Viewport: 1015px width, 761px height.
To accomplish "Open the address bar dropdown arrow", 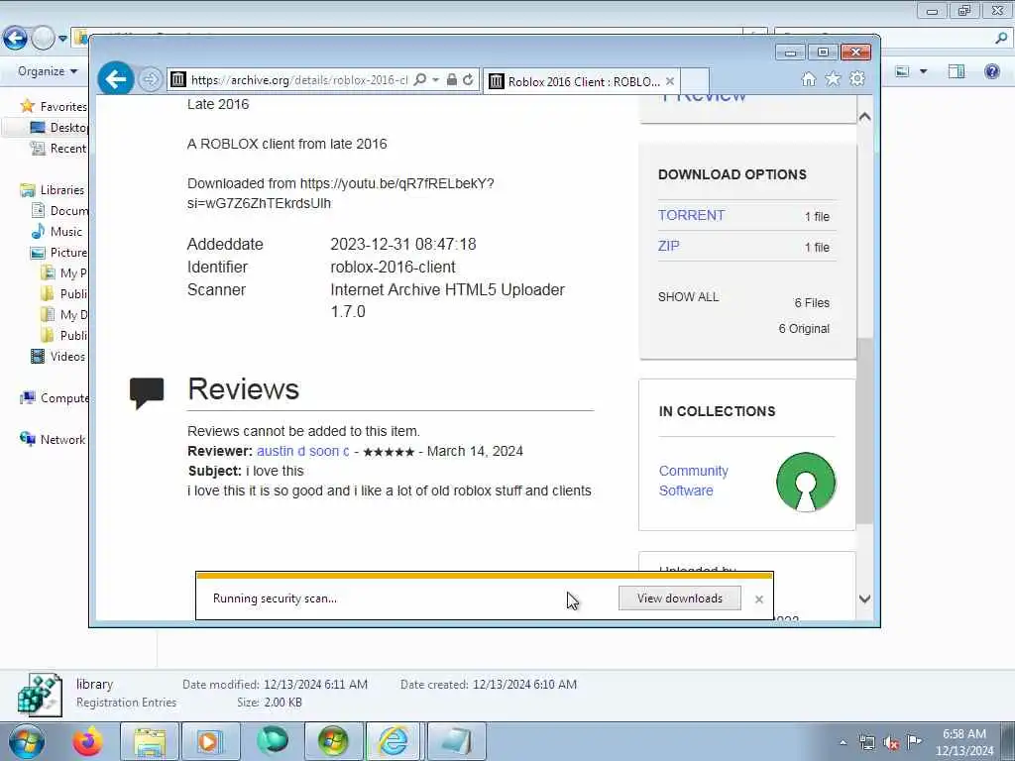I will (436, 79).
